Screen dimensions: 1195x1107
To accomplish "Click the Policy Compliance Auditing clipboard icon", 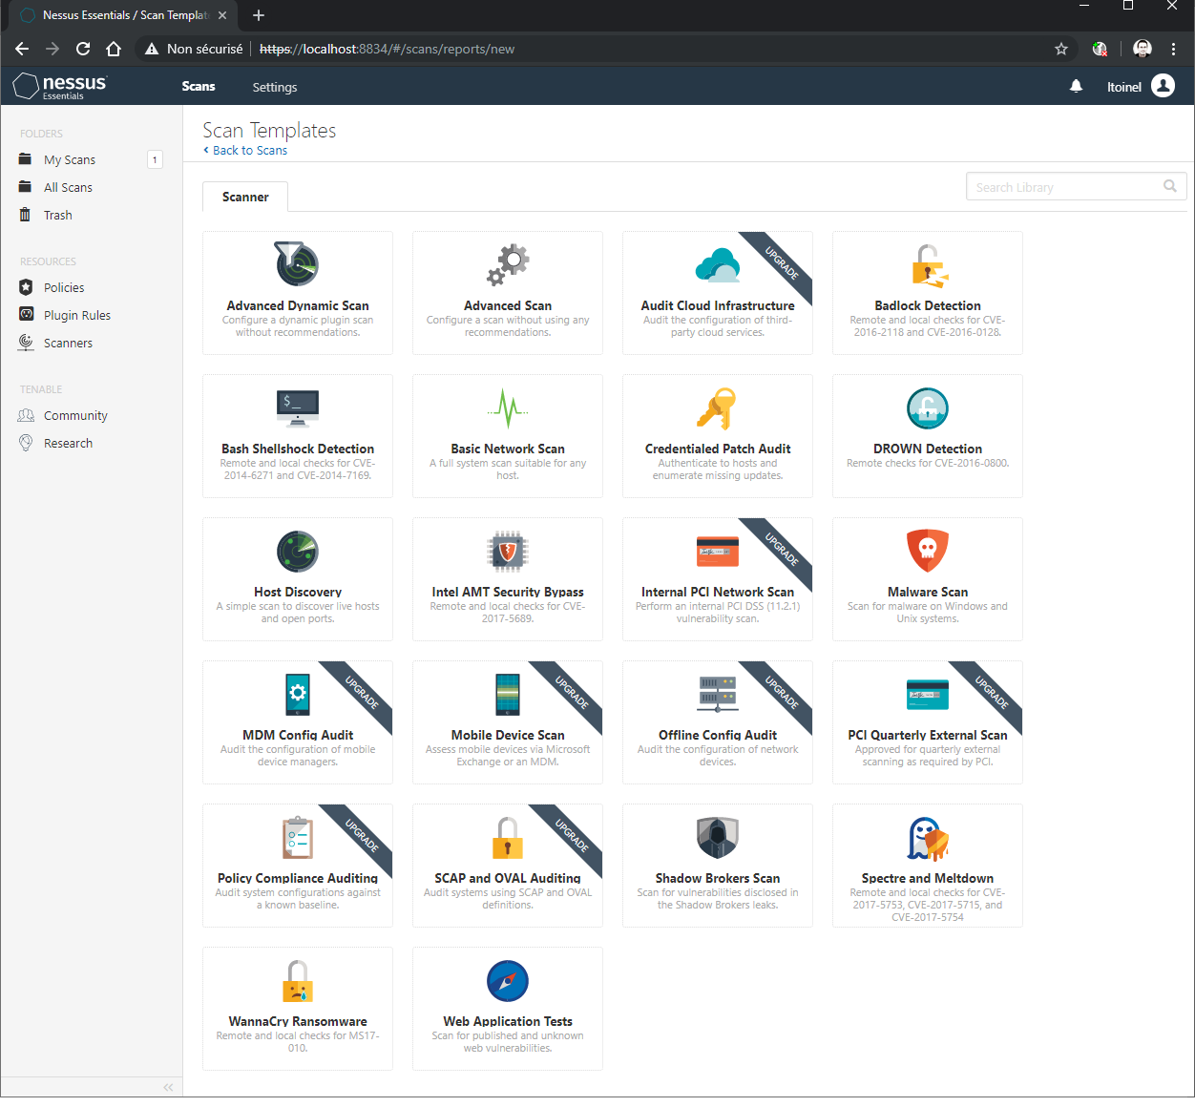I will 298,838.
